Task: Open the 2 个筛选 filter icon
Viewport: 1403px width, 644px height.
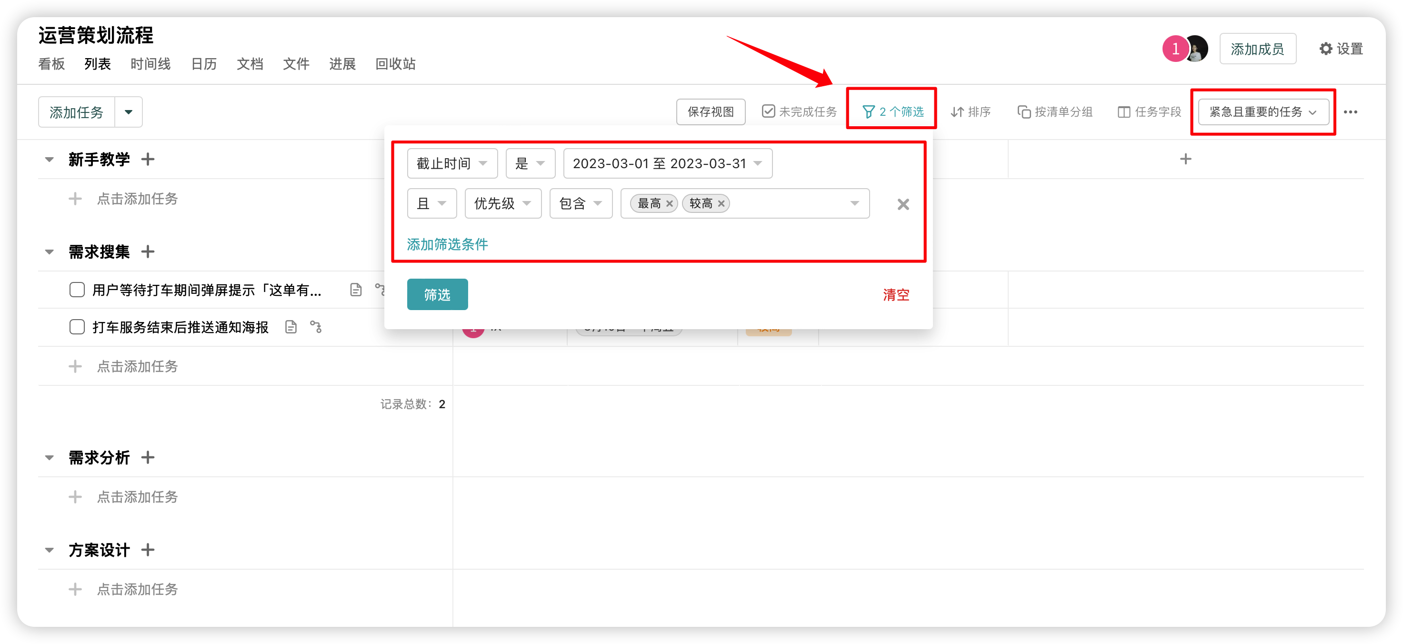Action: [868, 111]
